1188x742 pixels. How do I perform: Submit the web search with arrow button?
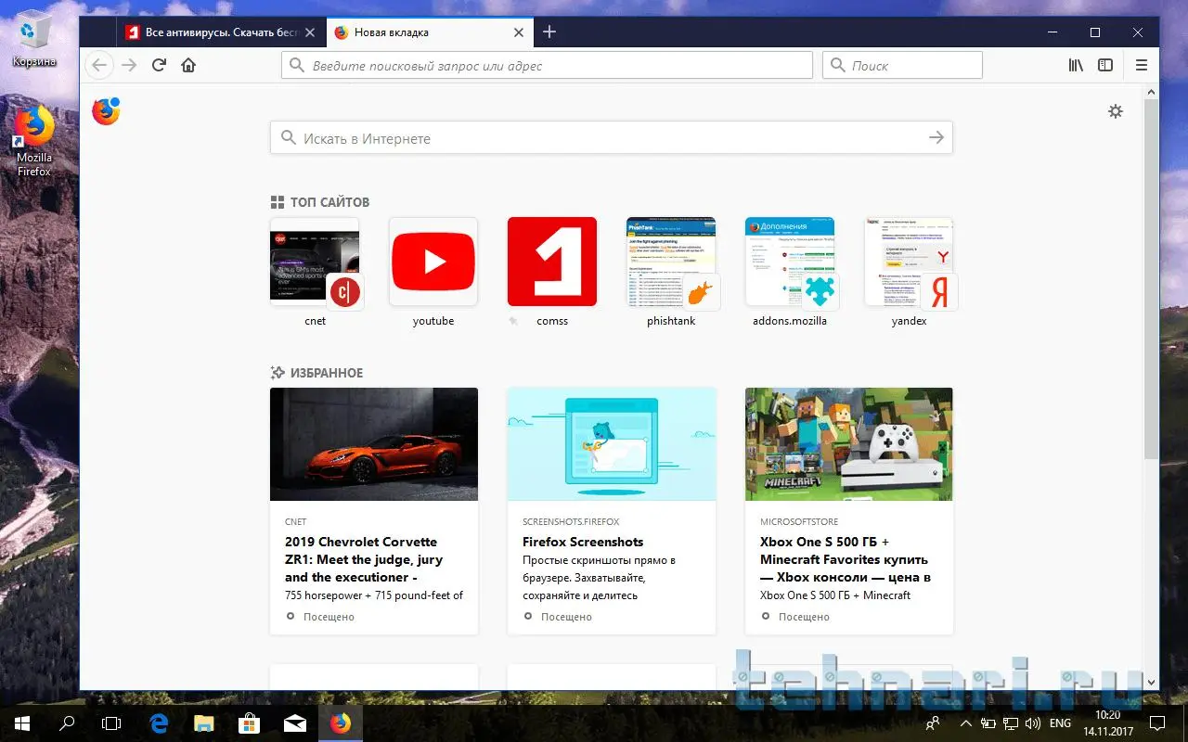(x=936, y=138)
